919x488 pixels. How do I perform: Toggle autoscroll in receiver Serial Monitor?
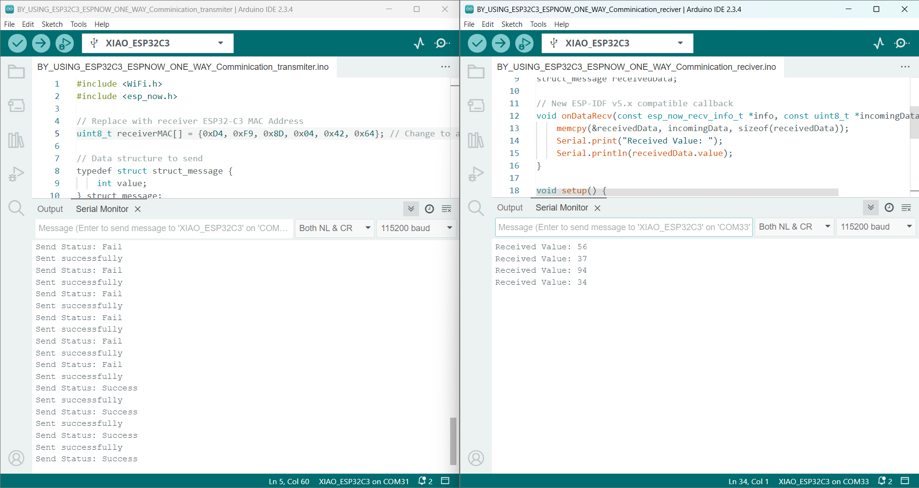point(871,208)
